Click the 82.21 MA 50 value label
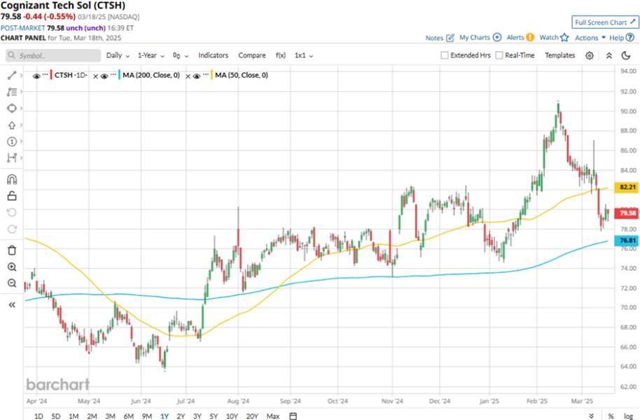Viewport: 640px width, 420px height. click(x=627, y=187)
